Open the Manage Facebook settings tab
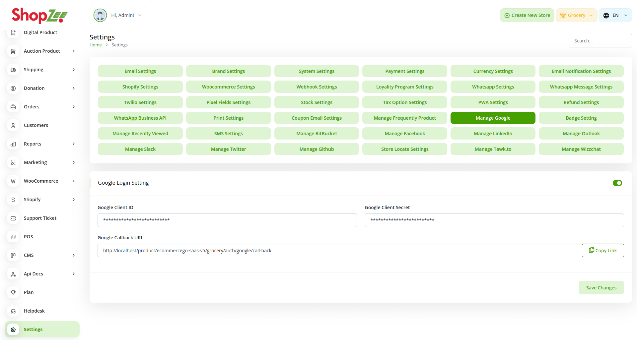Viewport: 637px width, 358px height. tap(404, 134)
